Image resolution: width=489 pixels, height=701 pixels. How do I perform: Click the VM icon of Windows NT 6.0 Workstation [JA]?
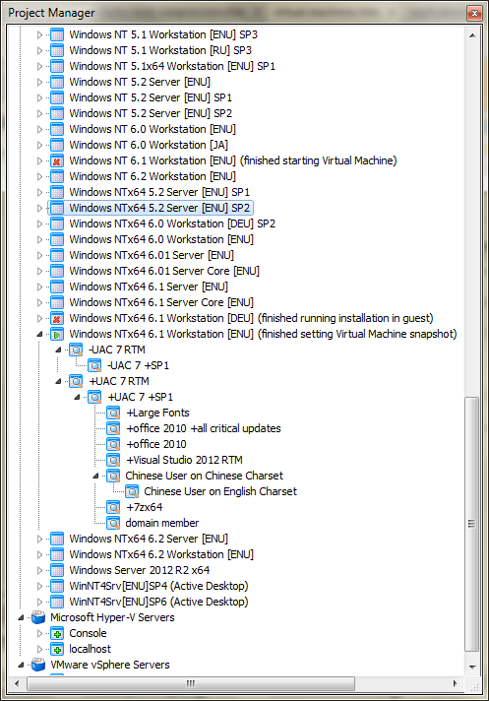tap(57, 145)
